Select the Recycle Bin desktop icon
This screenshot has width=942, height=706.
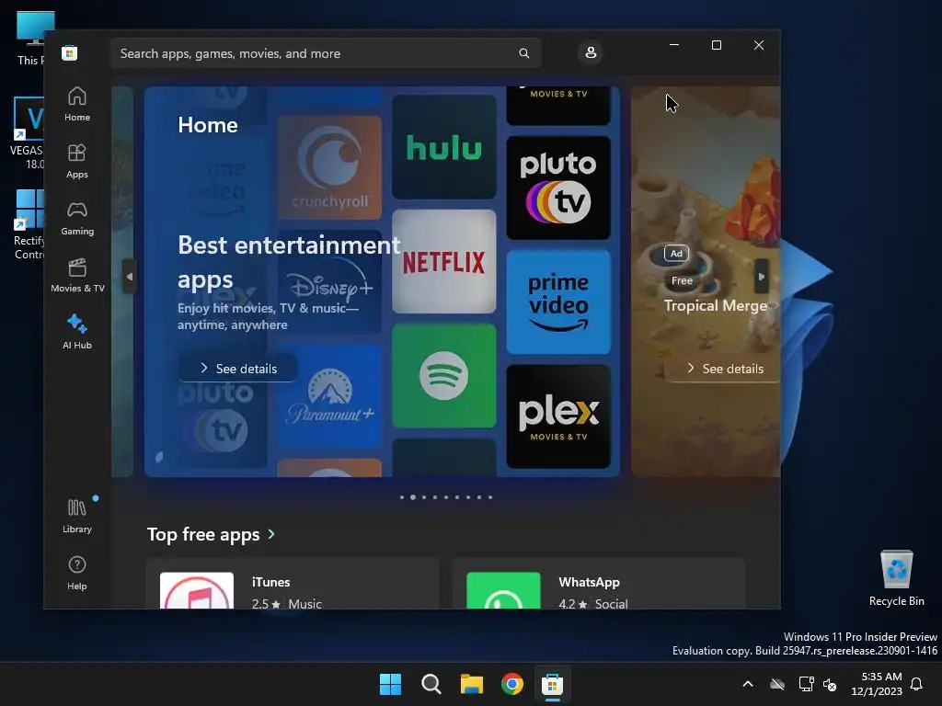coord(896,578)
